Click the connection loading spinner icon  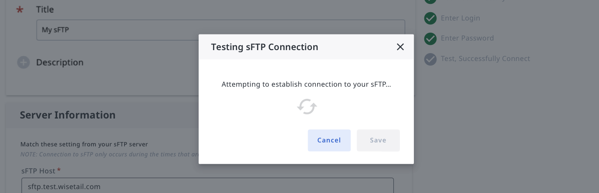[x=307, y=107]
